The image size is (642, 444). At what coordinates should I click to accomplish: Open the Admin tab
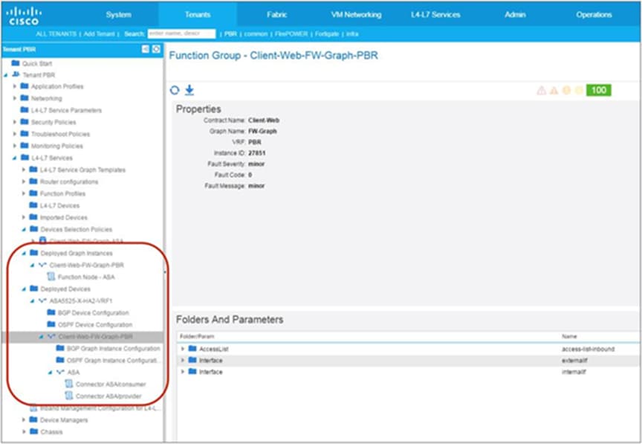pos(515,15)
